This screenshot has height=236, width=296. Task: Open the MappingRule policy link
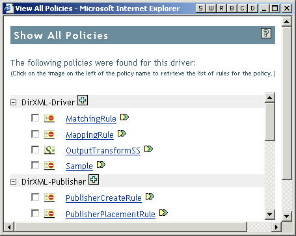coord(90,135)
